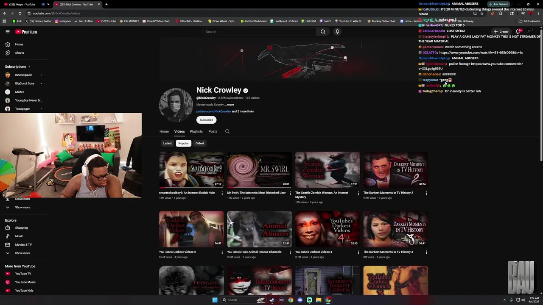
Task: Select the Videos tab
Action: coord(179,131)
